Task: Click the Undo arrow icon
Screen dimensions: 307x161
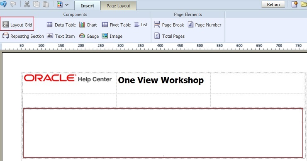Action: tap(3, 4)
